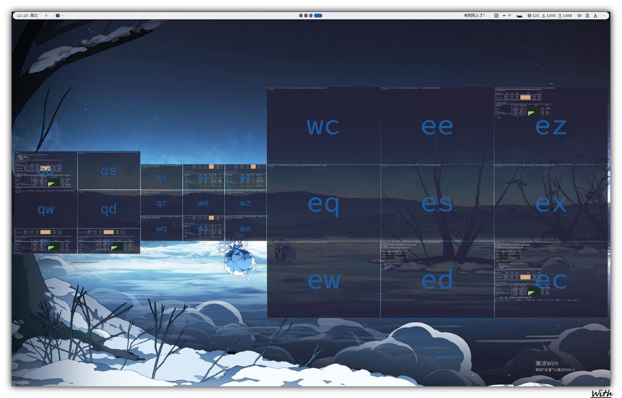Activate the window tile labeled qd
622x398 pixels.
(108, 209)
